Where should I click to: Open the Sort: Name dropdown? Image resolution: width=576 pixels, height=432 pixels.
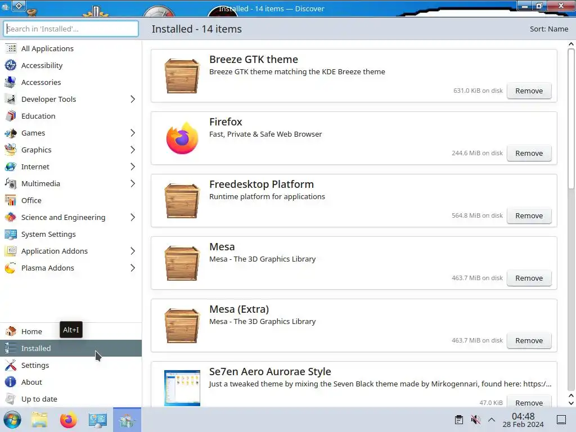pos(549,29)
